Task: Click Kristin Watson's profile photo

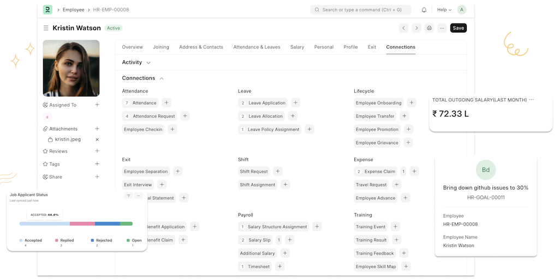Action: [x=71, y=68]
